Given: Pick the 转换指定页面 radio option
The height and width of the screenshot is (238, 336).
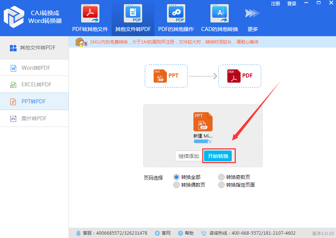Looking at the screenshot, I should 221,185.
